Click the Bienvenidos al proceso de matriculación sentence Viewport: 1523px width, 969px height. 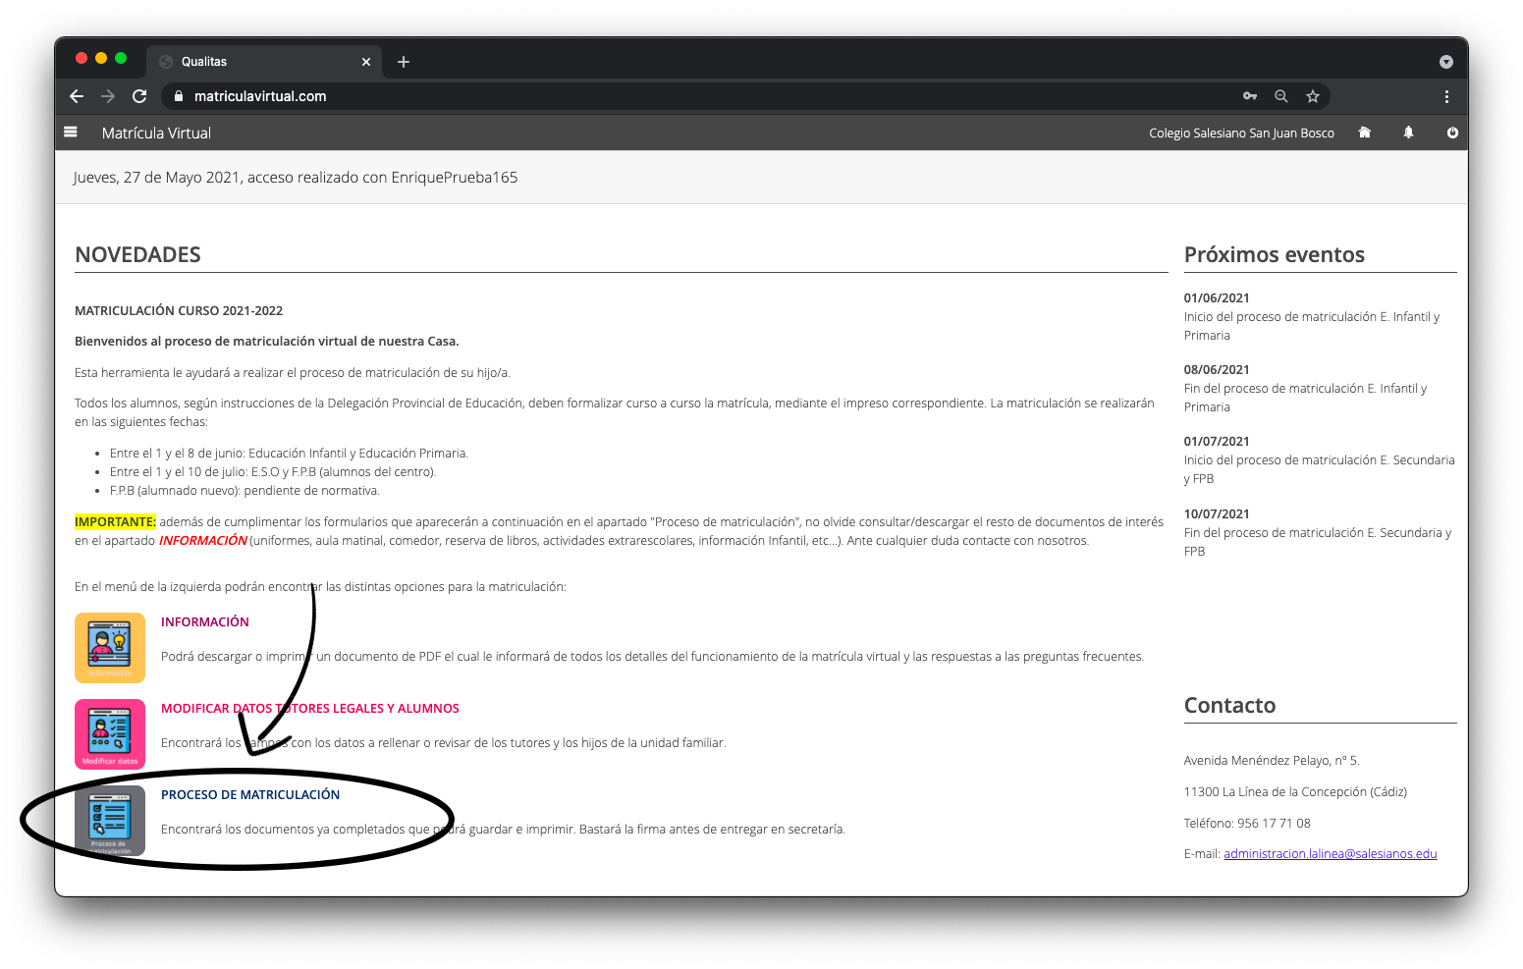(x=267, y=341)
